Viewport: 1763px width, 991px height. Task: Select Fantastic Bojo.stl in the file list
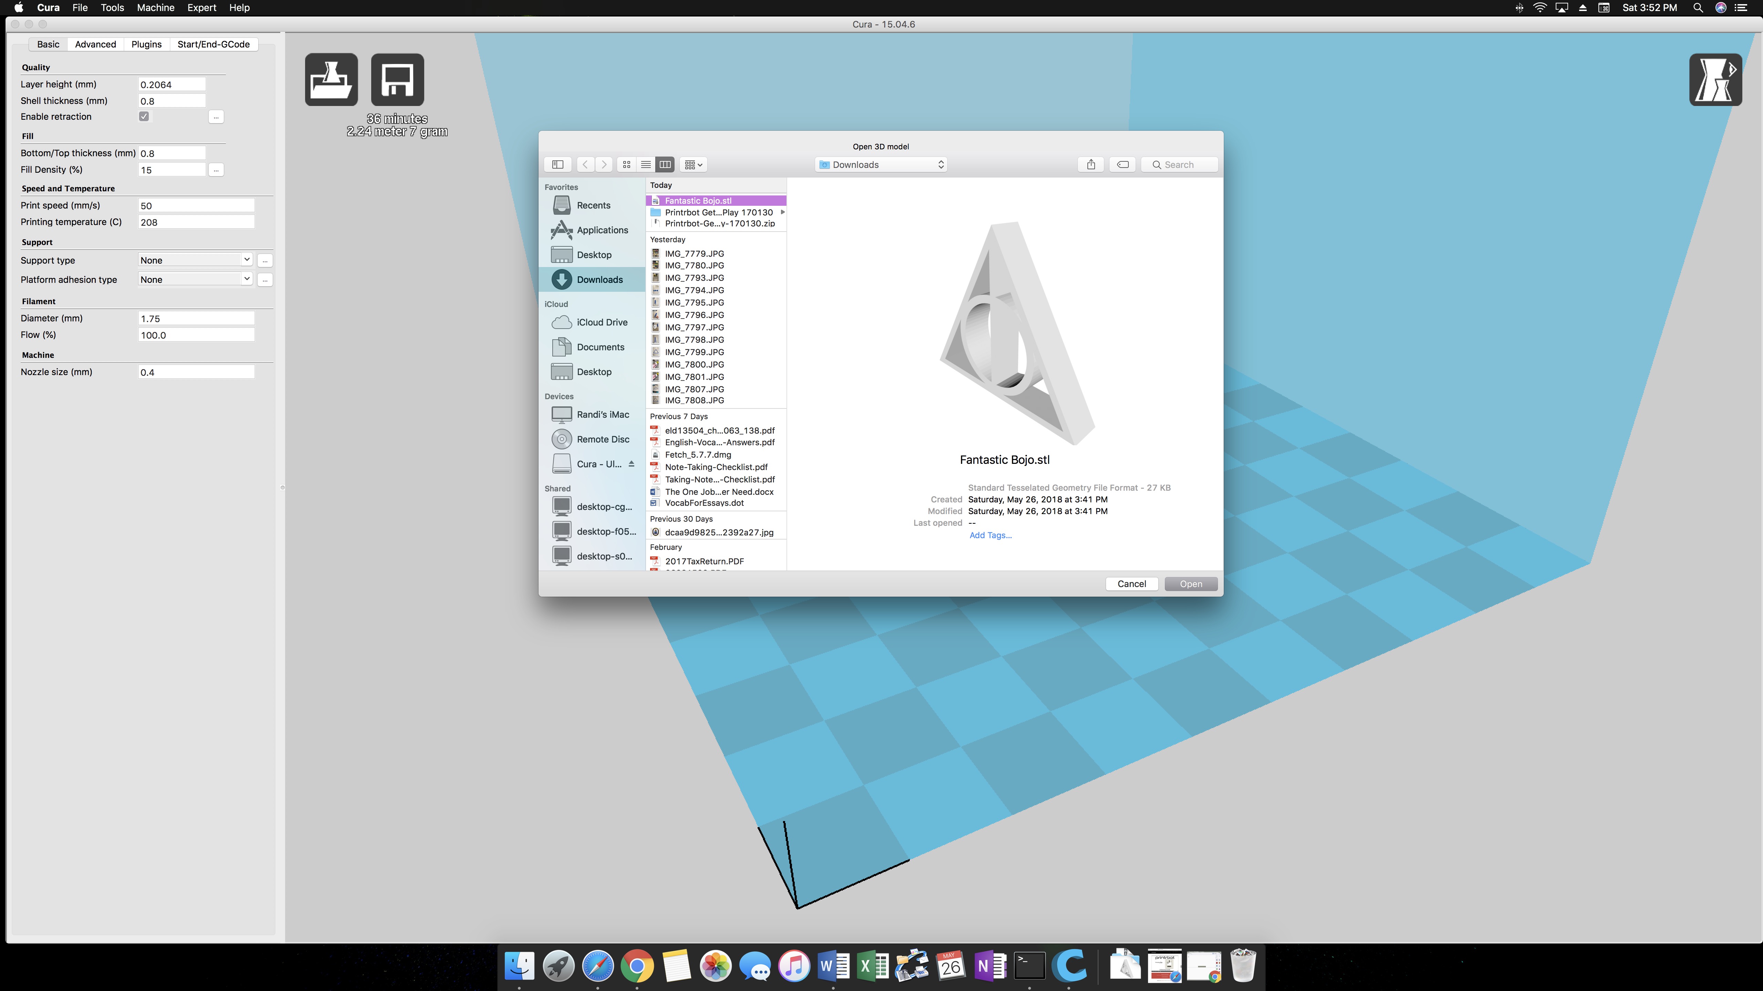point(716,200)
